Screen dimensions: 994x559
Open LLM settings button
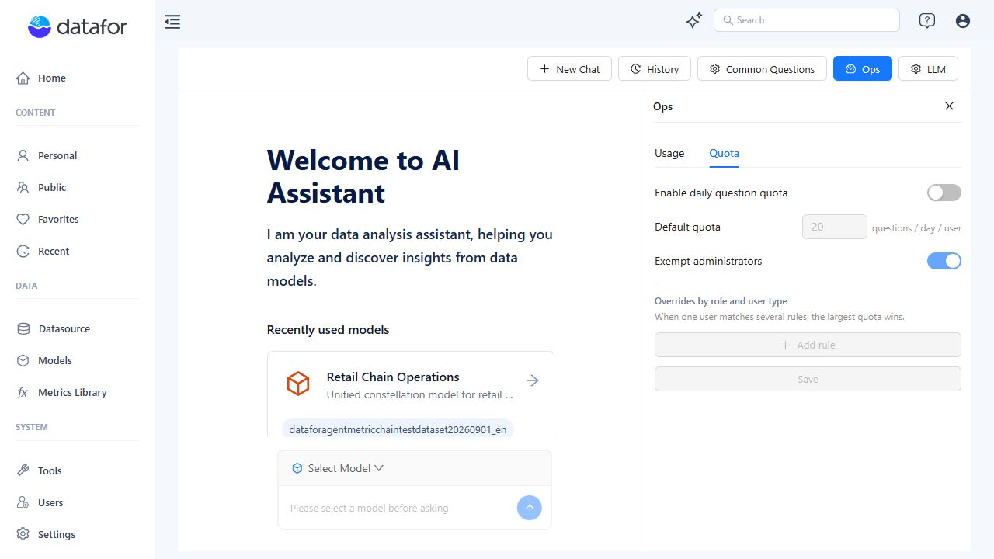click(x=928, y=68)
